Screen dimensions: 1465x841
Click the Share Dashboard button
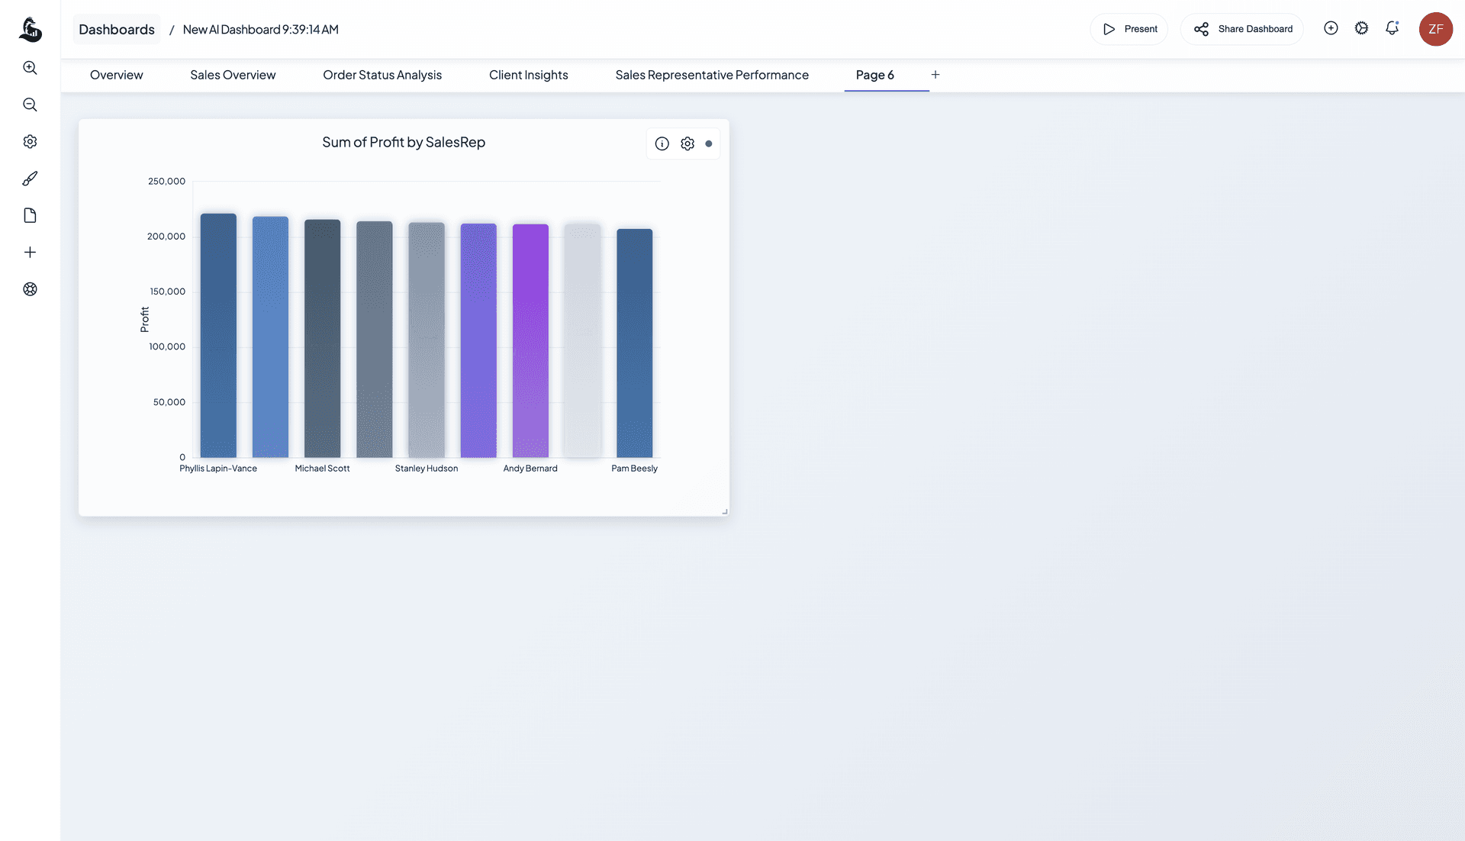tap(1242, 29)
